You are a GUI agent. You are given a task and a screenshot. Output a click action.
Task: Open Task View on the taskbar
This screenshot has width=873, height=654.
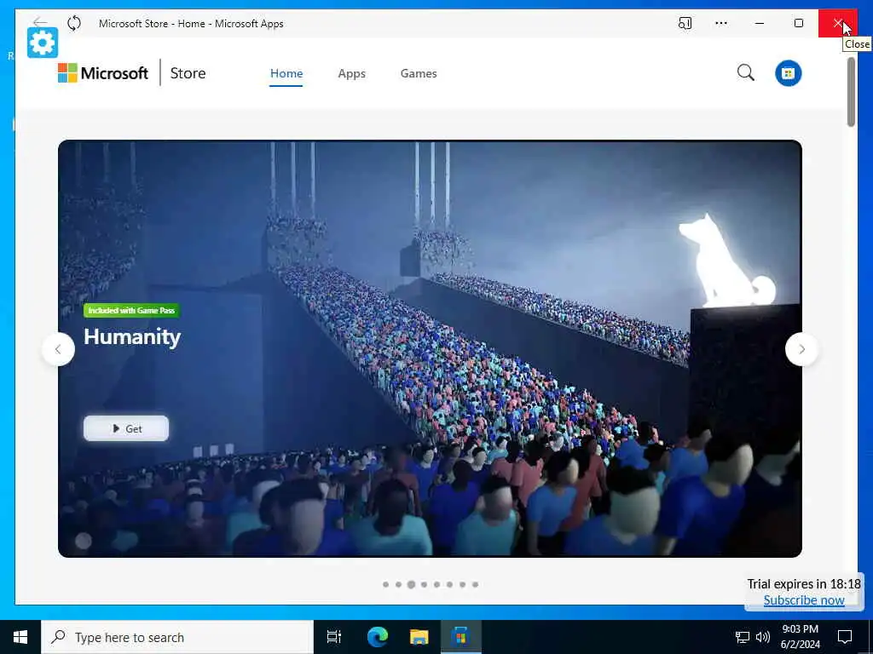tap(334, 637)
